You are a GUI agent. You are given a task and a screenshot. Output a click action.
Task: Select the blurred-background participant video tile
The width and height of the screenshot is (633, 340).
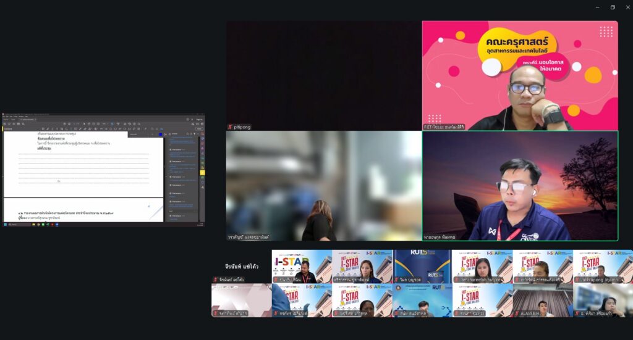(x=323, y=185)
